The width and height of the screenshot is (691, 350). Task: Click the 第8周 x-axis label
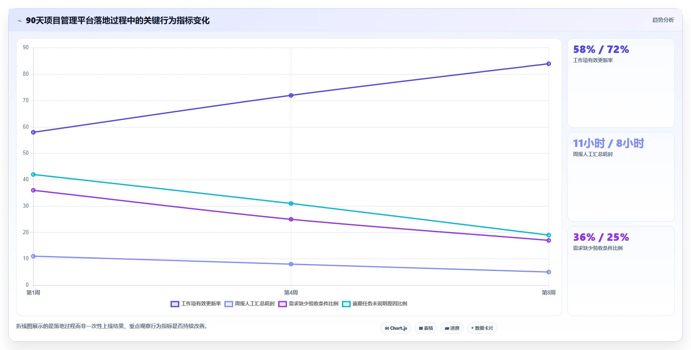[549, 292]
